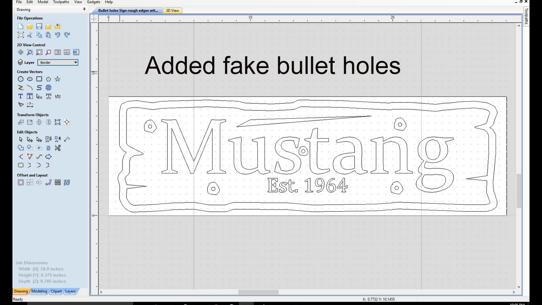Screen dimensions: 542x305
Task: Select the Draw Star tool
Action: (58, 79)
